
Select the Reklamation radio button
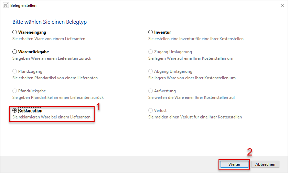click(15, 111)
